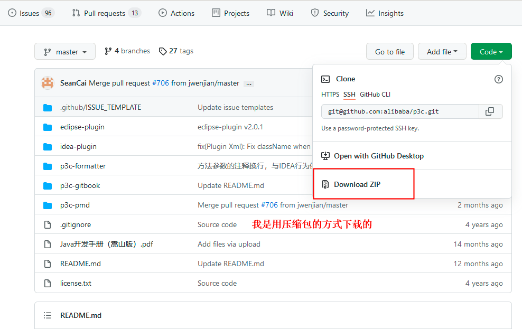
Task: Click folder icon next to p3c-pmd
Action: 48,205
